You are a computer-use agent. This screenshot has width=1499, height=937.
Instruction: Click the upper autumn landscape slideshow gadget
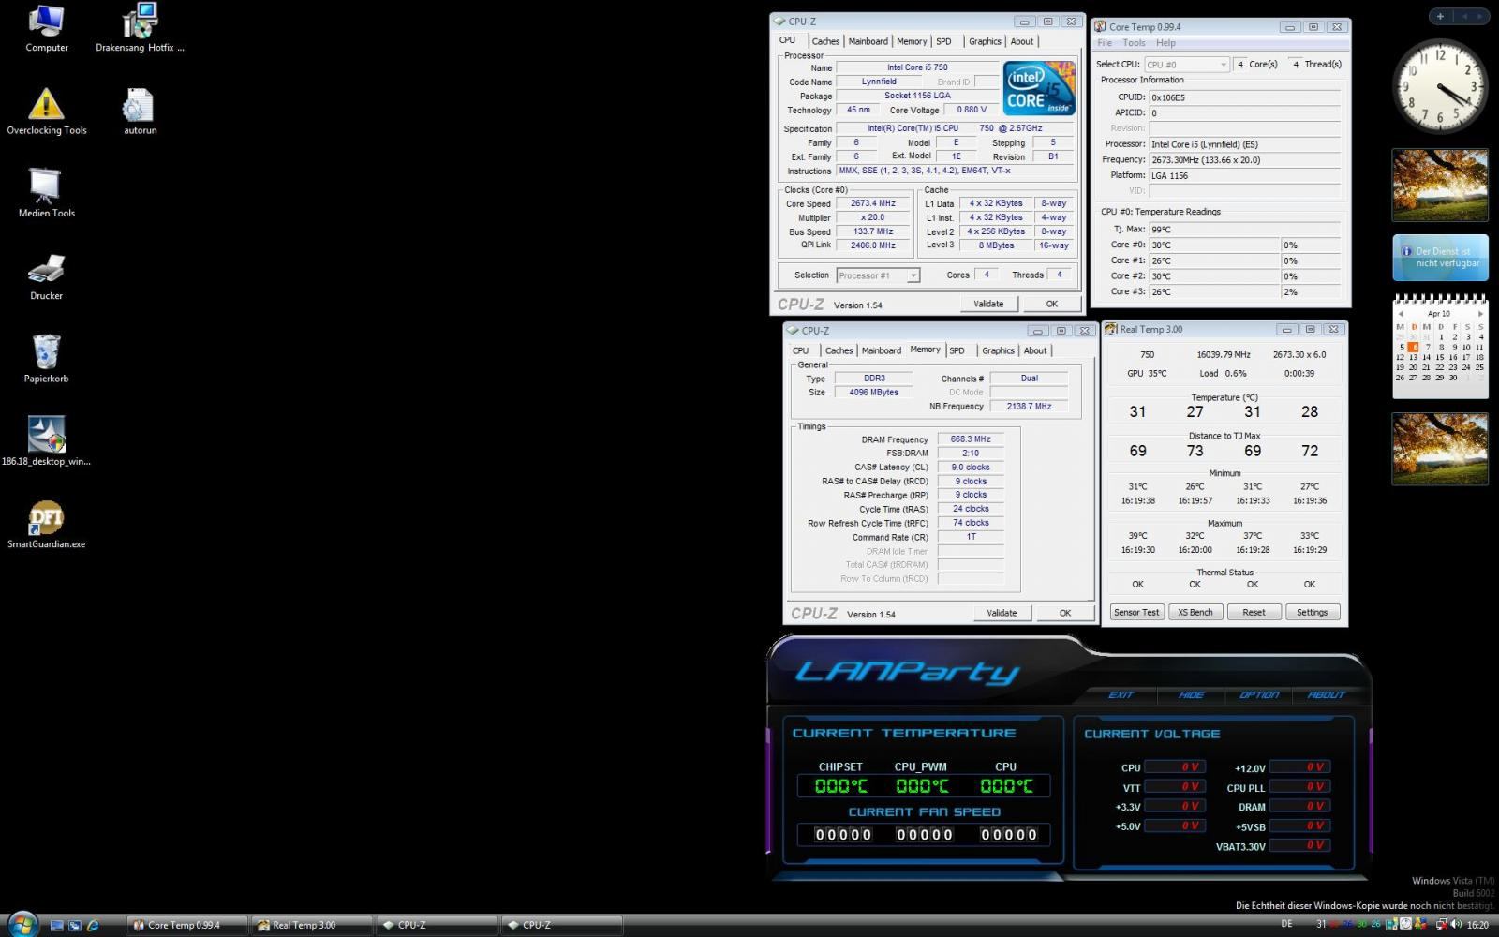1440,185
